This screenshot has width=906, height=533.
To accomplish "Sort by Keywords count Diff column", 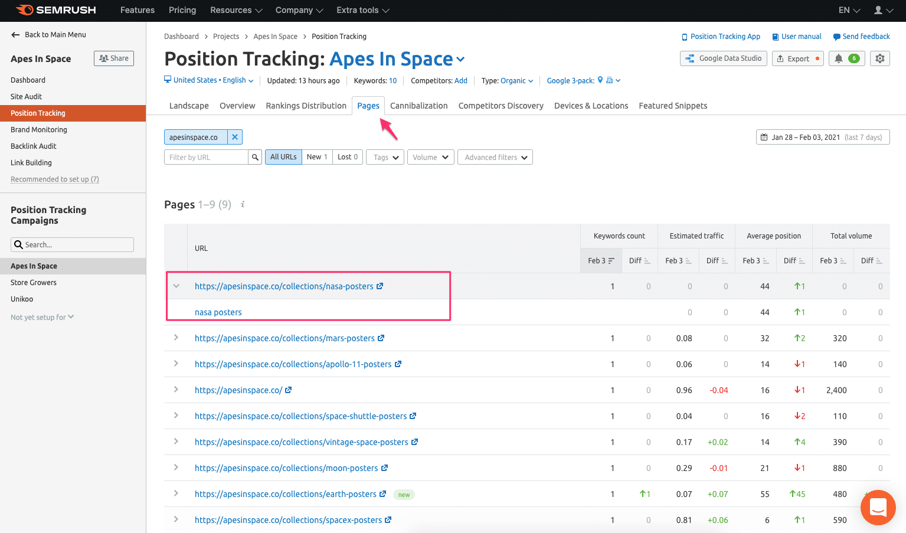I will coord(639,260).
